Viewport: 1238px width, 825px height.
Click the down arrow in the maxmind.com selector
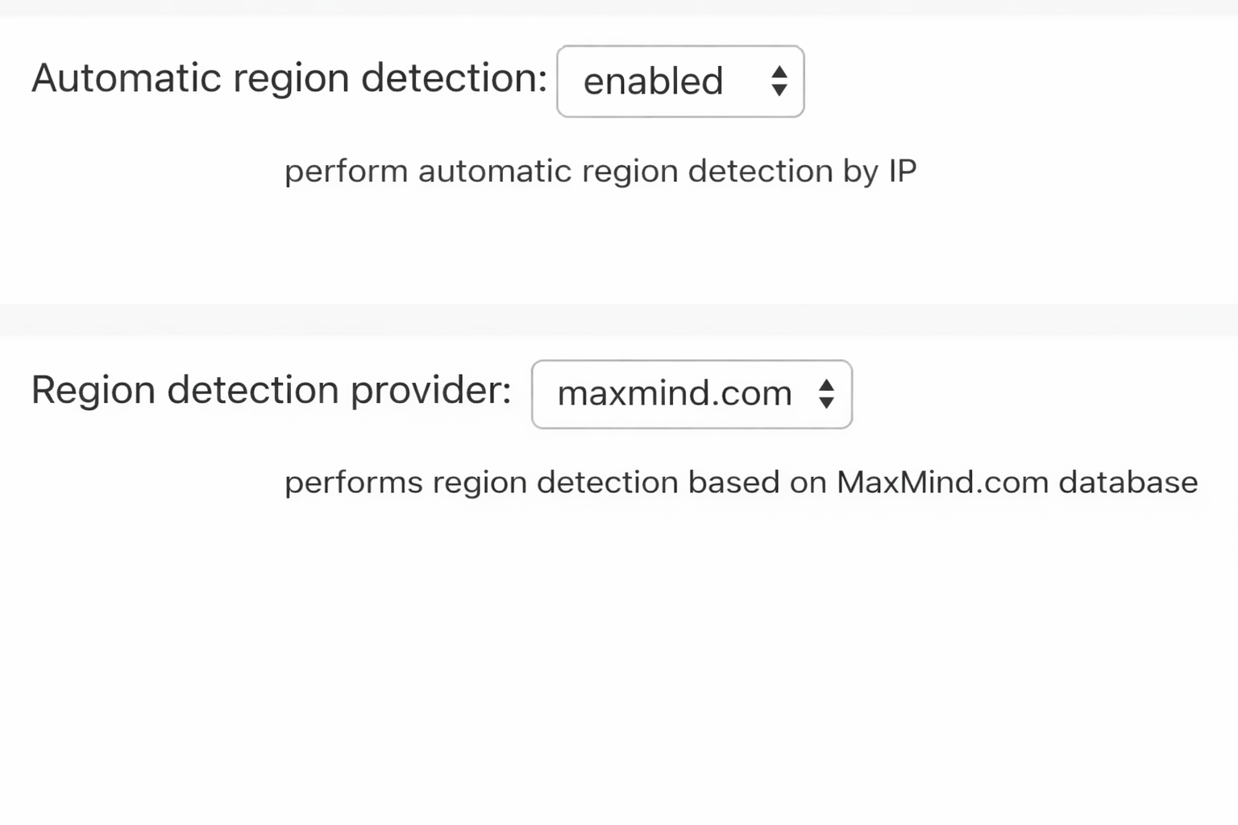(x=826, y=402)
